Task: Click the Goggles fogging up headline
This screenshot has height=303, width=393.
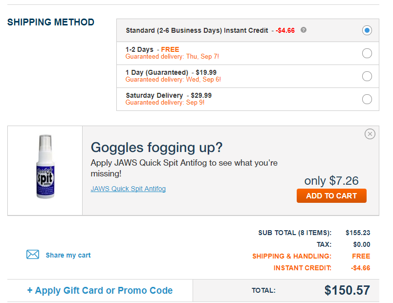Action: point(156,147)
